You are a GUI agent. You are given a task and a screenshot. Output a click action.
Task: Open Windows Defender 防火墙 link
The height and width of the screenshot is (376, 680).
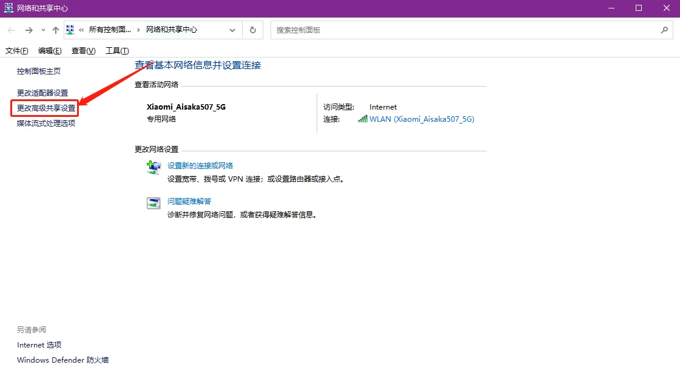pyautogui.click(x=62, y=360)
